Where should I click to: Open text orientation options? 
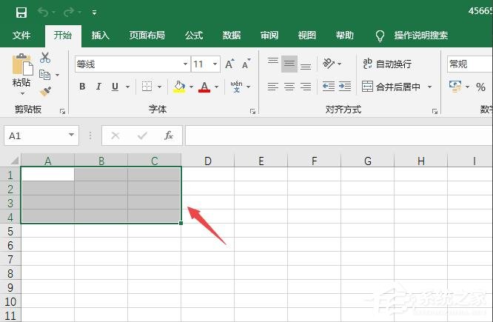pos(332,64)
